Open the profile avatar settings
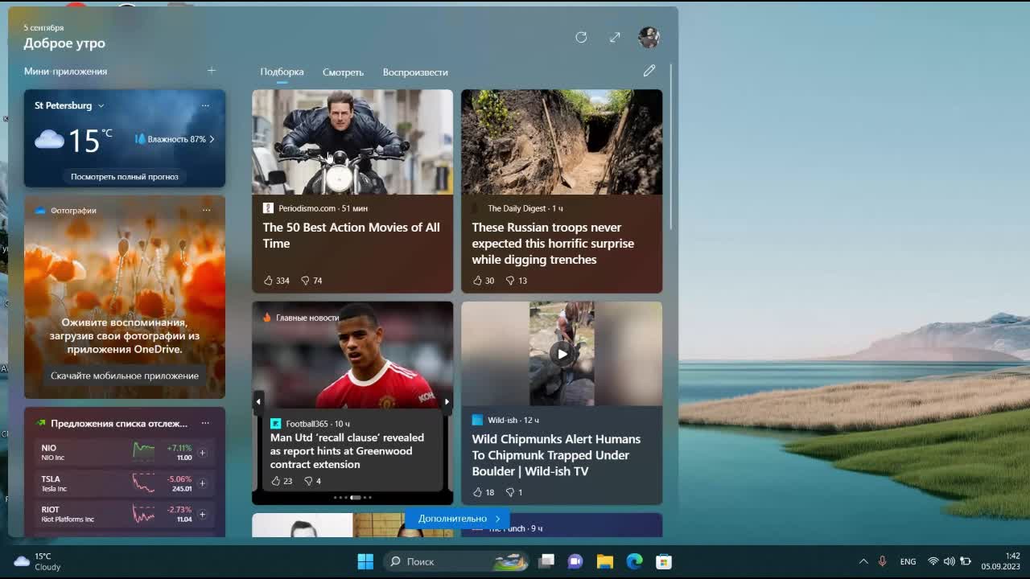The height and width of the screenshot is (579, 1030). (x=649, y=37)
